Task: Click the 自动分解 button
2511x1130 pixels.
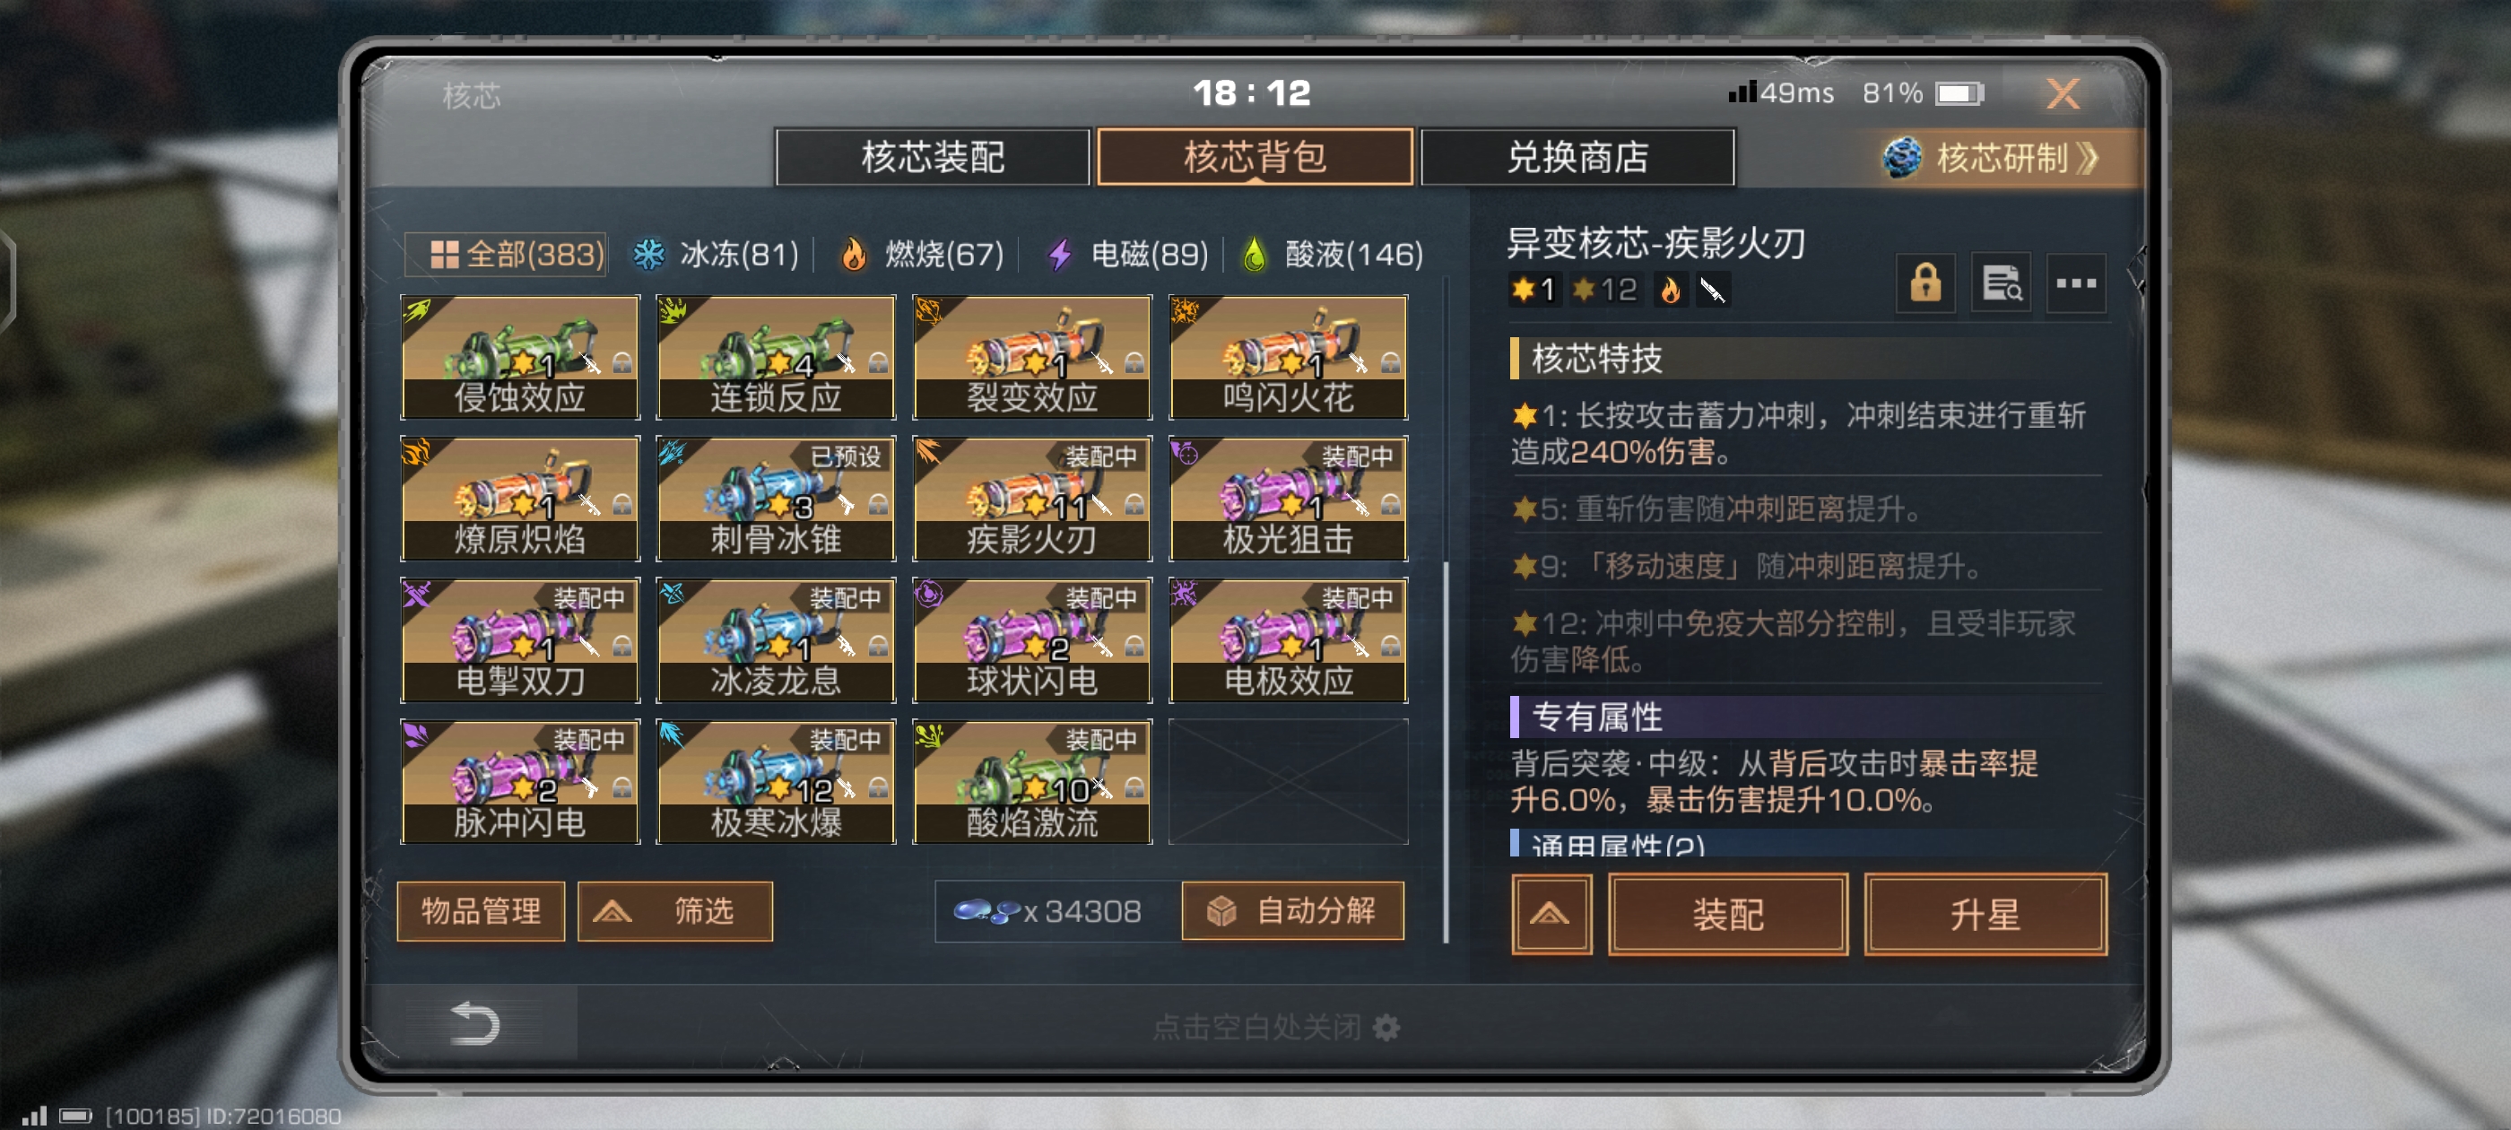Action: [1292, 911]
